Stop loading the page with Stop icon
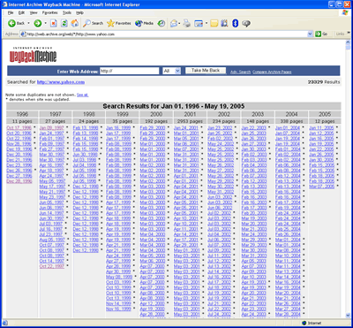Image resolution: width=353 pixels, height=328 pixels. (54, 23)
